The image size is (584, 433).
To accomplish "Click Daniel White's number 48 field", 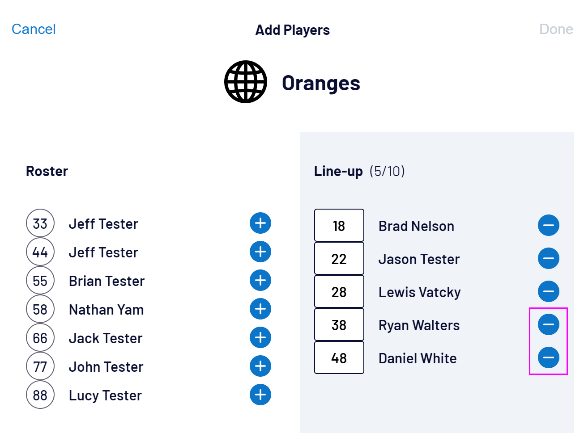I will point(339,358).
